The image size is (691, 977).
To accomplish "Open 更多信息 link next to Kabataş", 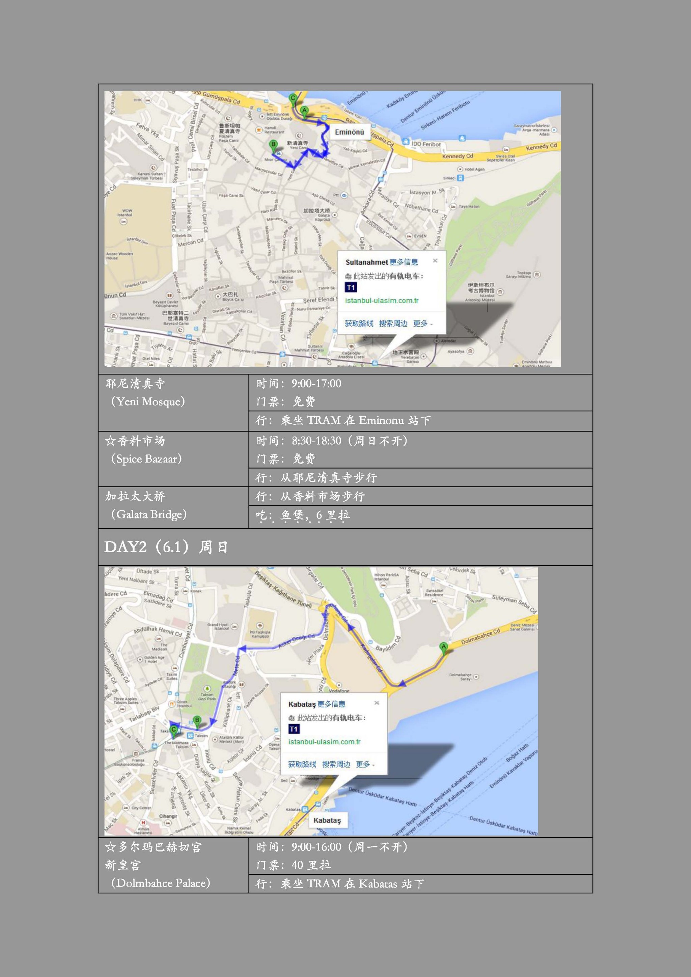I will (331, 704).
